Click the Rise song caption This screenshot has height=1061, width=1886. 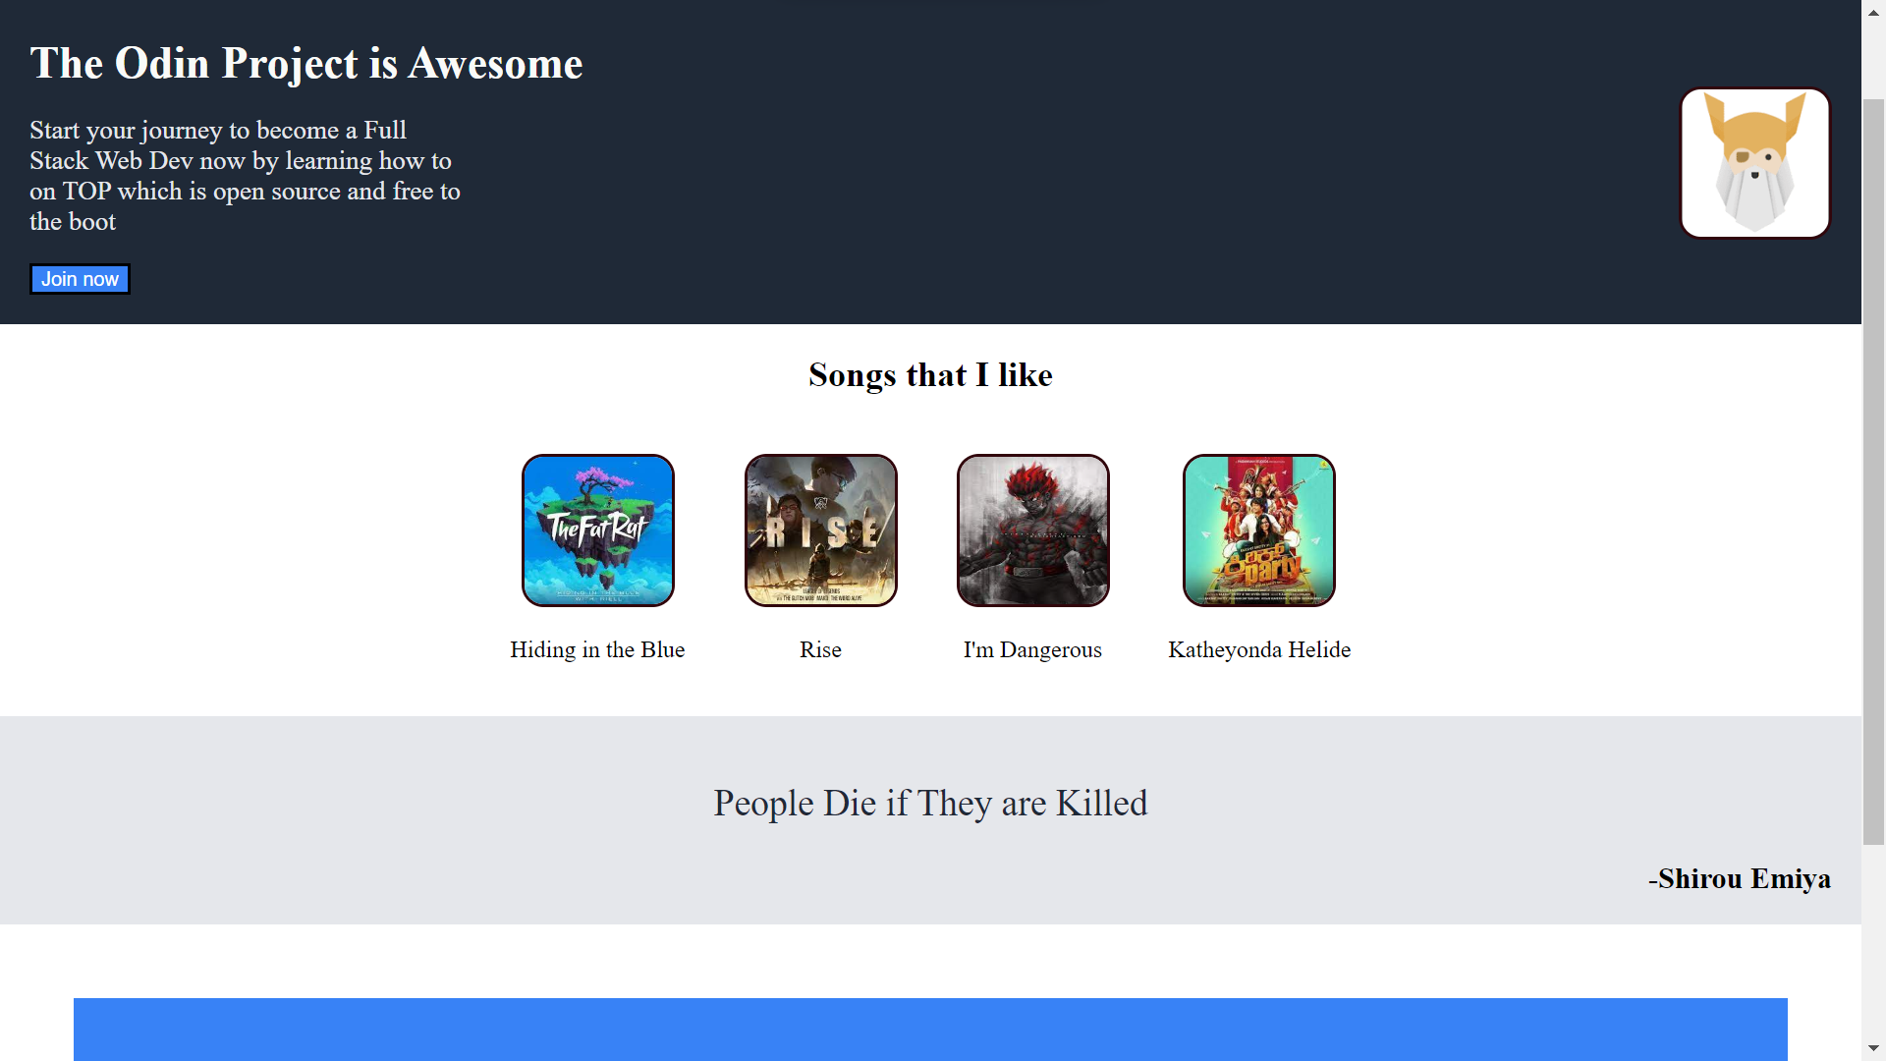(821, 649)
